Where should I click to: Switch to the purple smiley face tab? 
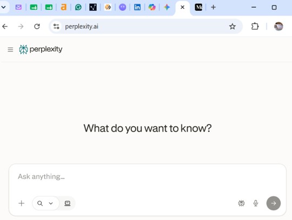[122, 7]
